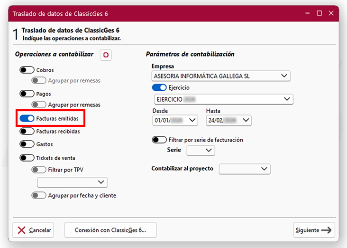Enable the Facturas recibidas toggle

coord(27,131)
